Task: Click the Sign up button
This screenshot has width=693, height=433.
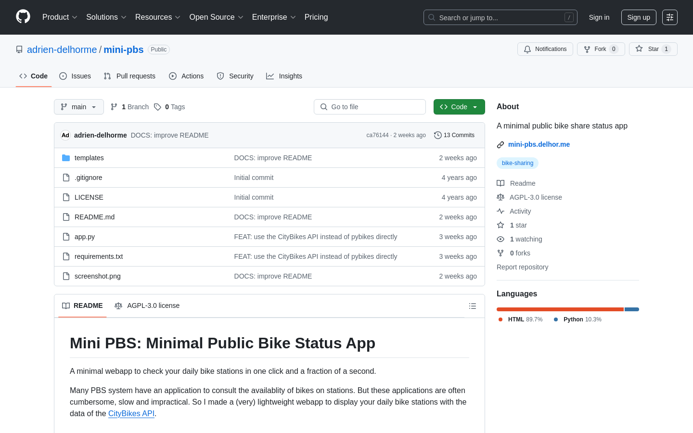Action: pyautogui.click(x=639, y=17)
